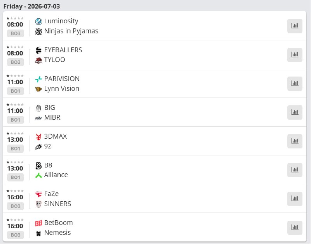The width and height of the screenshot is (311, 244).
Task: Open Ninjas in Pyjamas team link
Action: tap(71, 31)
